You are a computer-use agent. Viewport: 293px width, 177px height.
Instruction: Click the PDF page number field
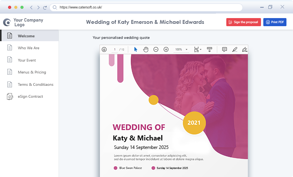115,50
